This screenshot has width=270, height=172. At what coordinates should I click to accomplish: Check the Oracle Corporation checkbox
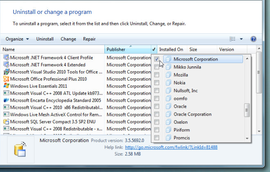[x=157, y=114]
